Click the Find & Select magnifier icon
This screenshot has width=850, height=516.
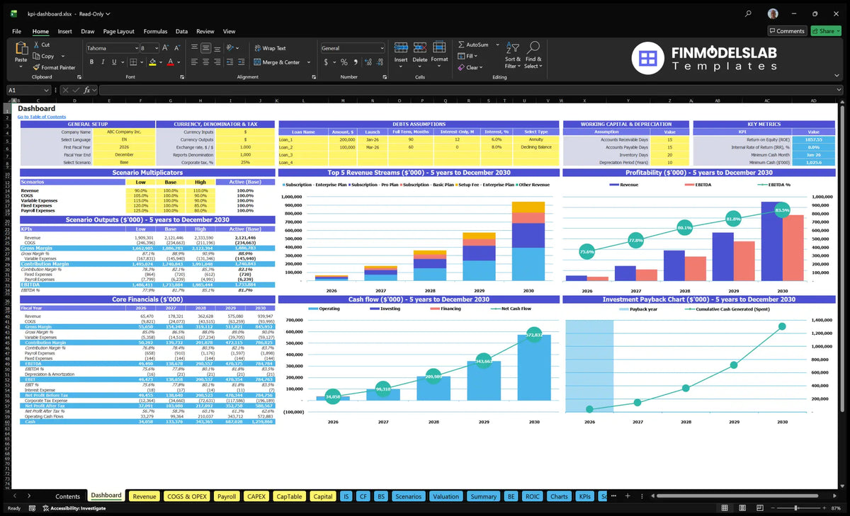pos(533,47)
